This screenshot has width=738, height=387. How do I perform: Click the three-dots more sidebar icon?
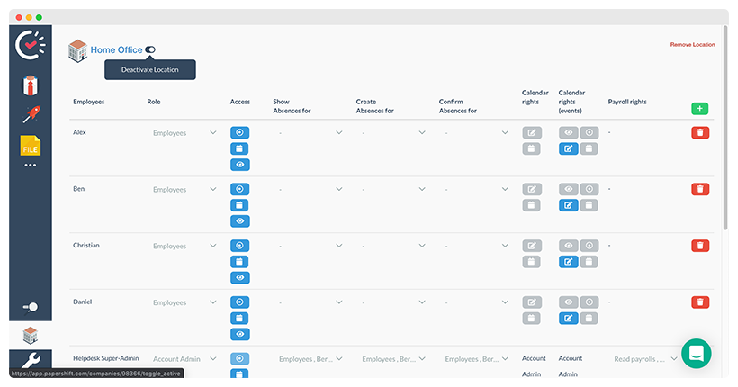pos(30,166)
